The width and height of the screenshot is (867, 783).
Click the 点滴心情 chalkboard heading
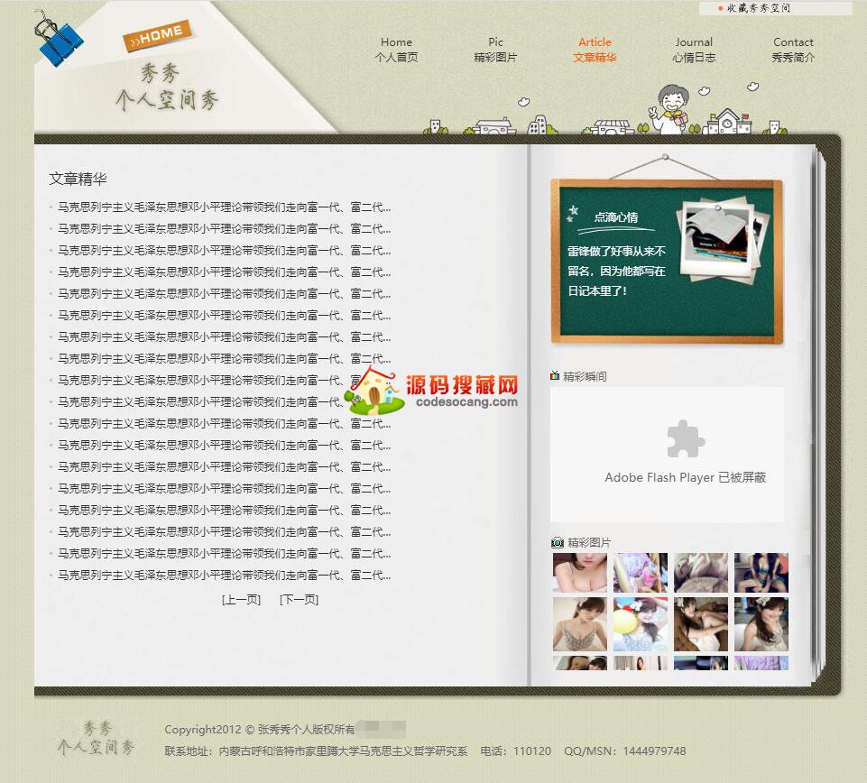(615, 217)
